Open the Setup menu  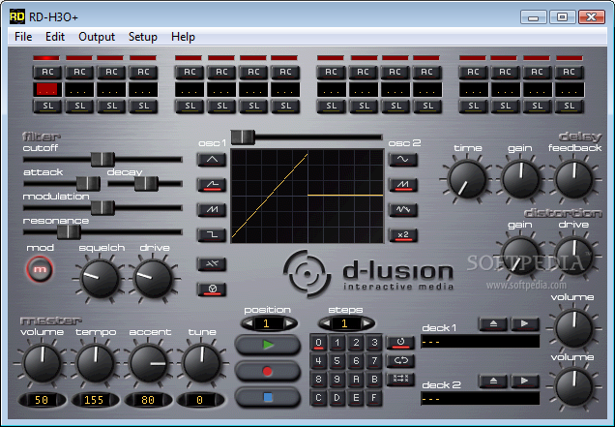pyautogui.click(x=143, y=37)
